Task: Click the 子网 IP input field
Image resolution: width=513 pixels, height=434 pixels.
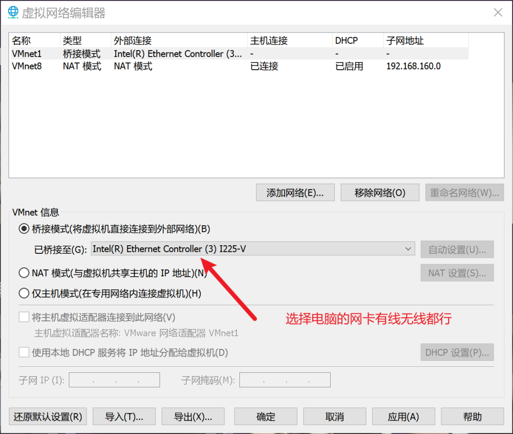Action: (x=114, y=380)
